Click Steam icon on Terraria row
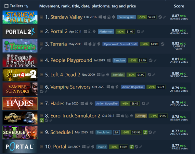Screen dimensions: 195x154 [x=162, y=44]
